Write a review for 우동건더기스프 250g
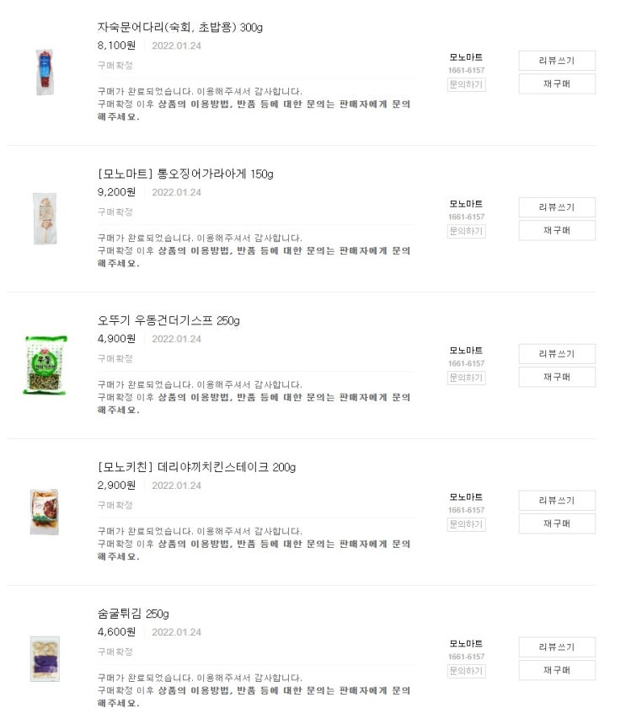Viewport: 626px width, 719px height. pyautogui.click(x=556, y=354)
